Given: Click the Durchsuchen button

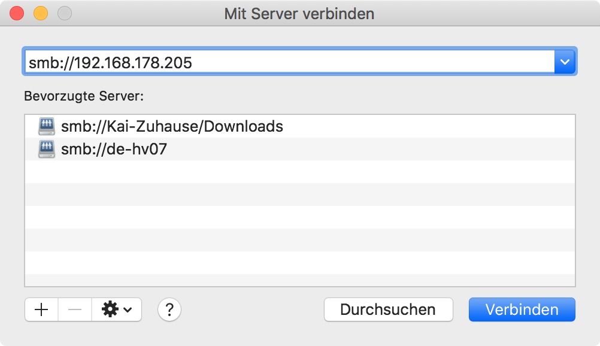Looking at the screenshot, I should point(388,309).
